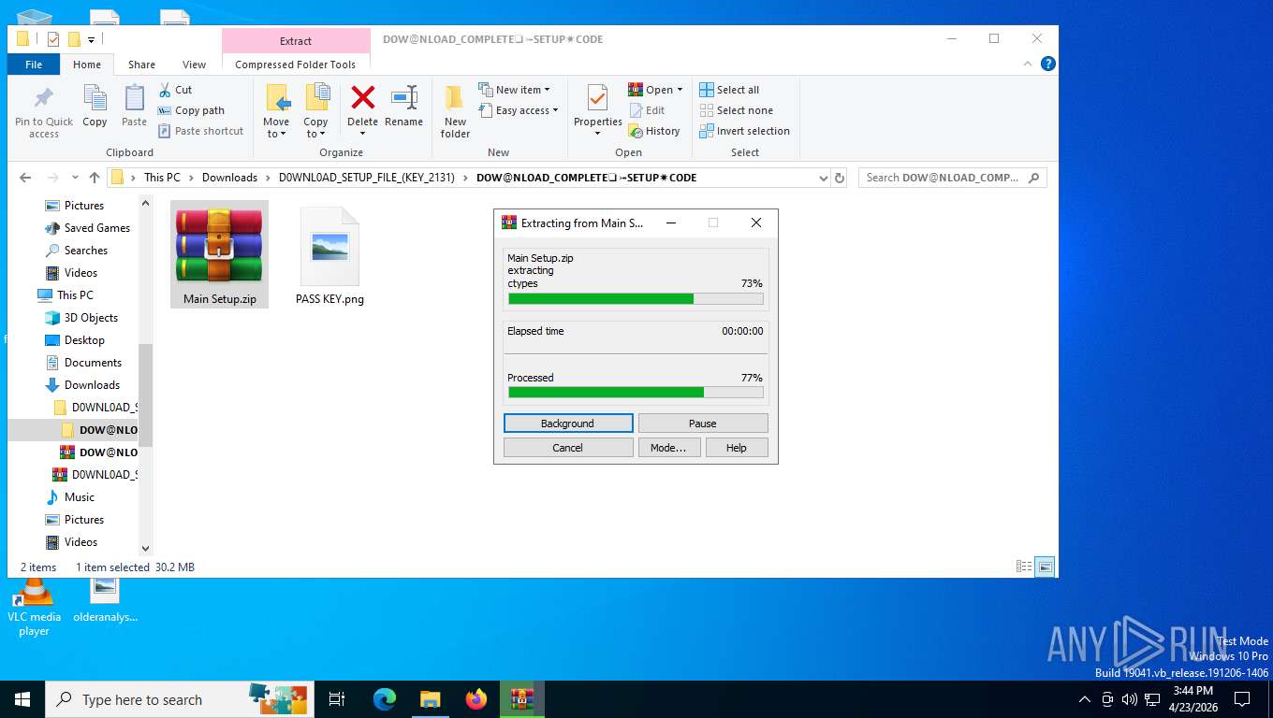Switch to the Home ribbon tab

coord(87,65)
